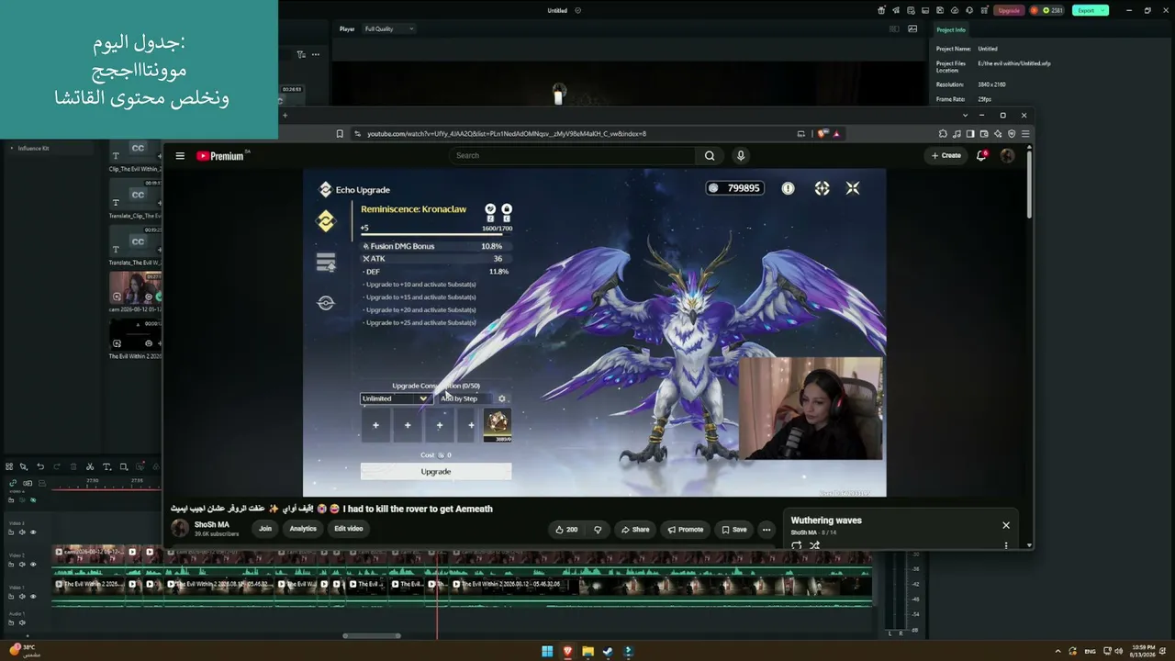
Task: Open the browser main menu
Action: 1025,134
